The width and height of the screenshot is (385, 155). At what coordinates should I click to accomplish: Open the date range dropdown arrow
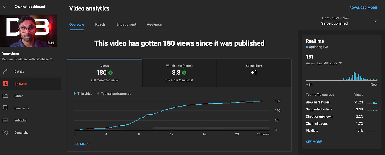coord(375,21)
